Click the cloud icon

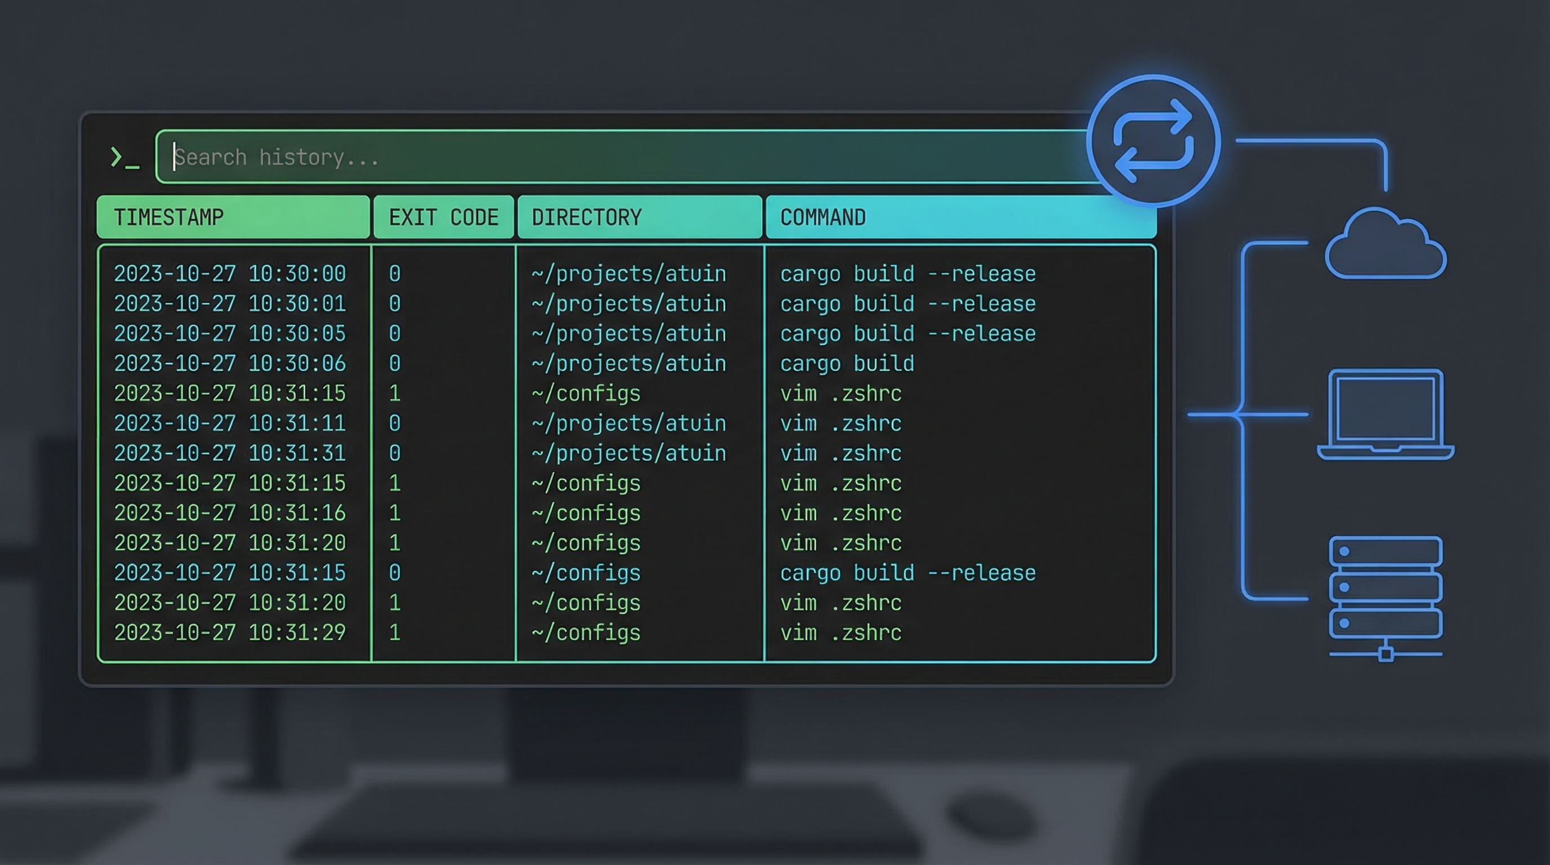pyautogui.click(x=1385, y=246)
